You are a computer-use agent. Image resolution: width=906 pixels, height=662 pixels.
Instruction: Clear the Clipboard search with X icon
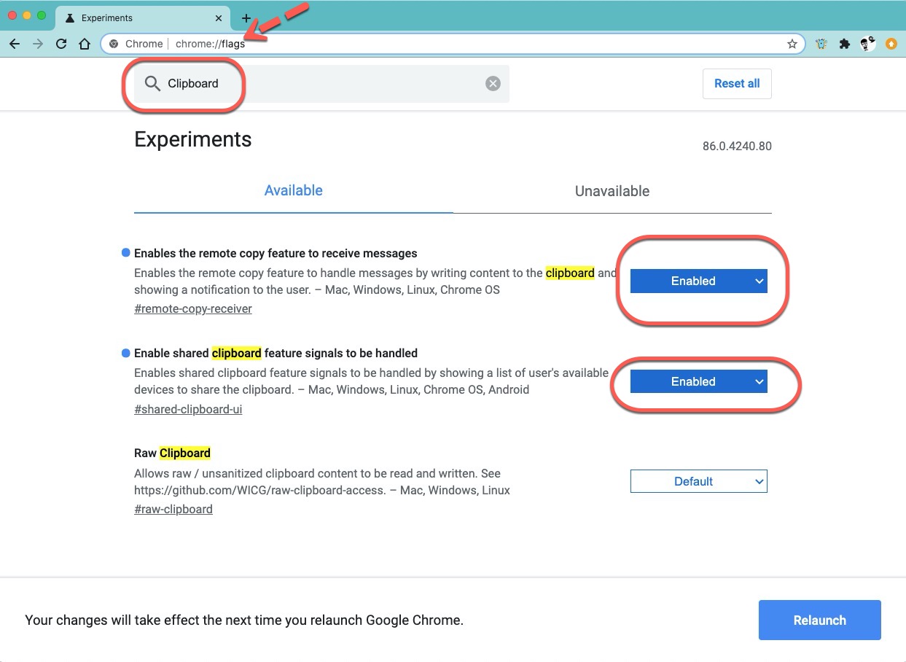(493, 84)
